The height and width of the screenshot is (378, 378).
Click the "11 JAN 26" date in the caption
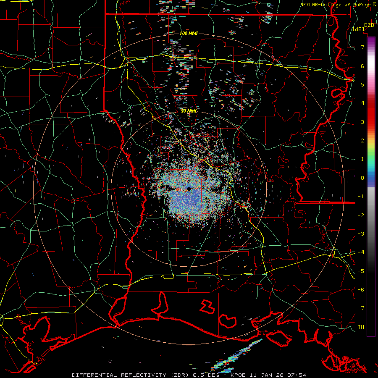coord(266,375)
